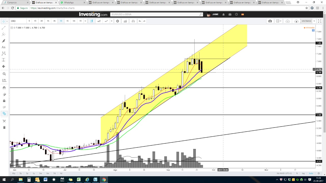Screen dimensions: 326x183
Task: Toggle magnet mode in left toolbar
Action: click(4, 88)
